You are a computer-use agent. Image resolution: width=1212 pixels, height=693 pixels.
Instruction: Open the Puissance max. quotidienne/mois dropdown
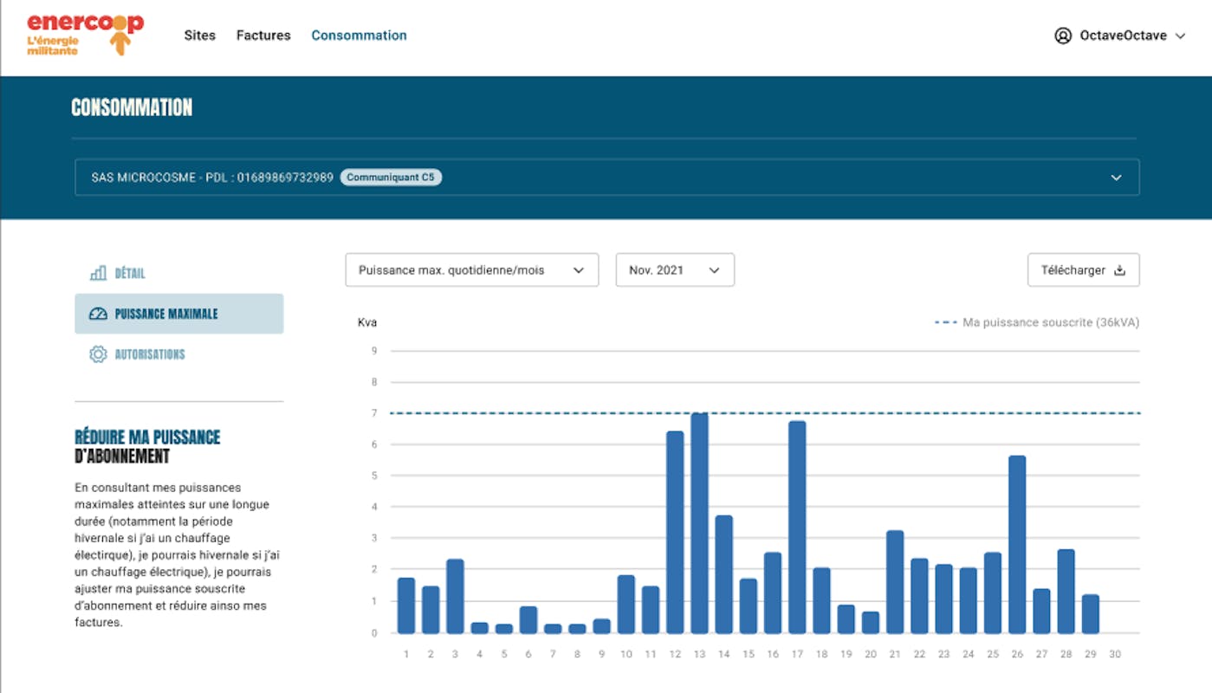[472, 270]
